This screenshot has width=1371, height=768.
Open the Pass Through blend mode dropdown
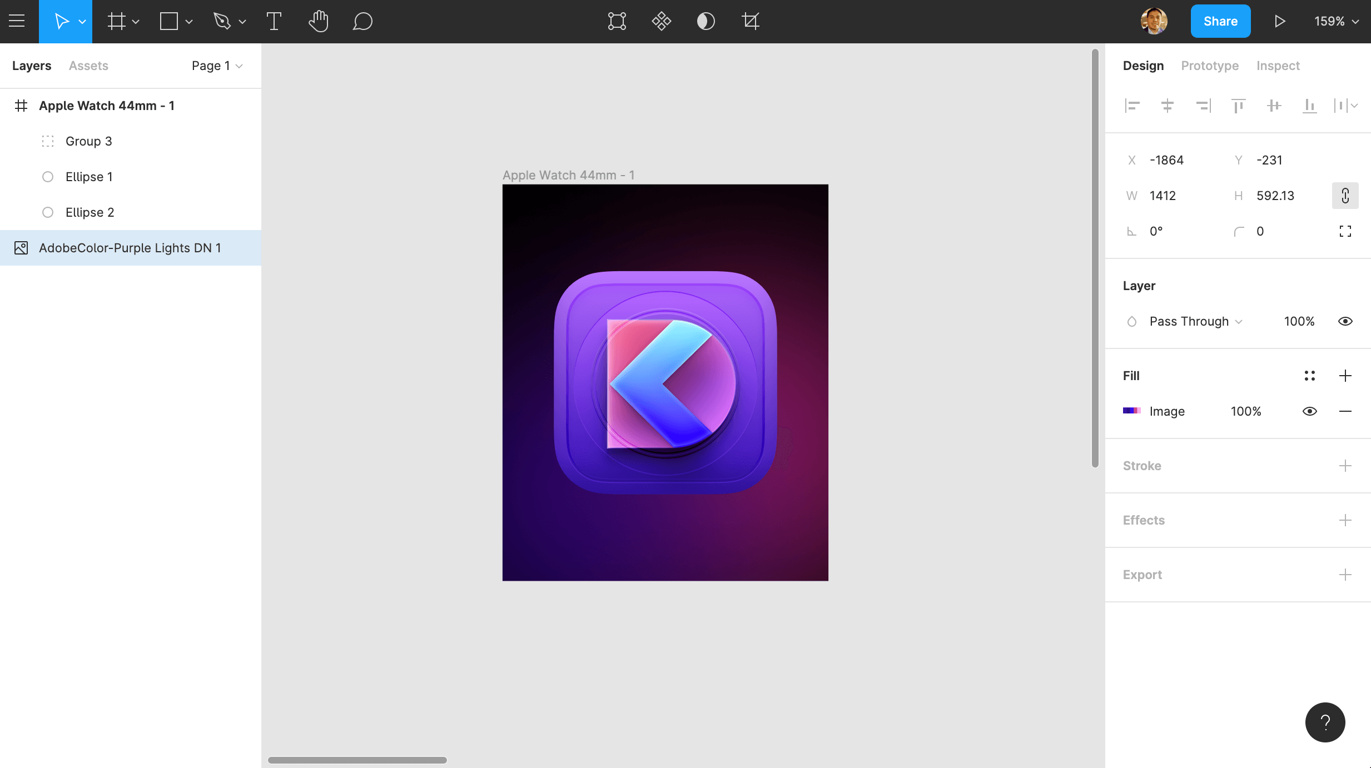[1195, 321]
